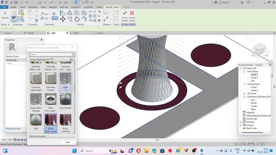Open the Enscape ribbon tab

point(76,7)
